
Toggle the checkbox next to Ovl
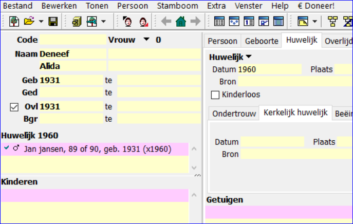(x=14, y=107)
